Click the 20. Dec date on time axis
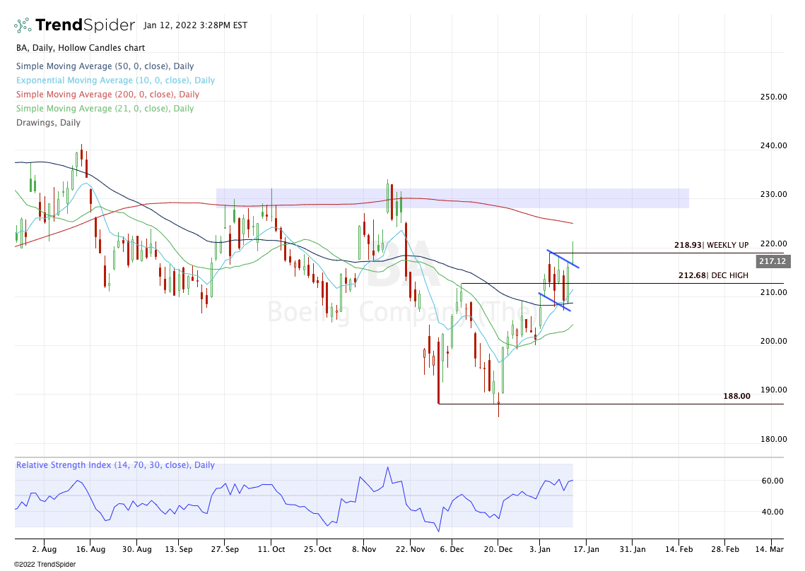Viewport: 805px width, 571px height. [x=497, y=548]
